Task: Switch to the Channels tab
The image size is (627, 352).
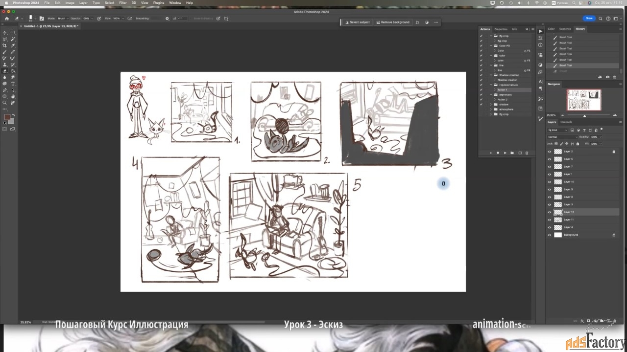Action: [566, 122]
